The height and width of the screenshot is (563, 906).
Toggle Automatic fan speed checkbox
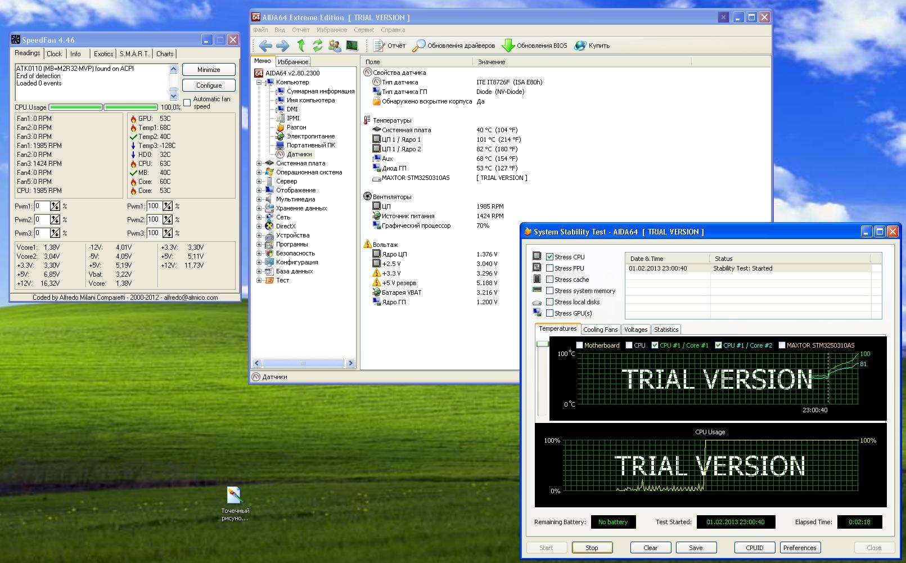click(187, 102)
